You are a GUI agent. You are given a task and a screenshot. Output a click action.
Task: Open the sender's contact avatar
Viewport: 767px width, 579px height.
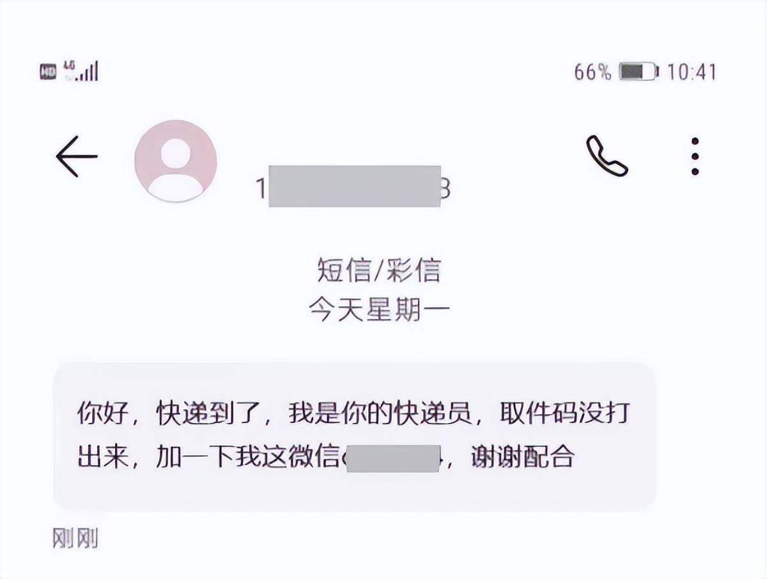point(176,161)
